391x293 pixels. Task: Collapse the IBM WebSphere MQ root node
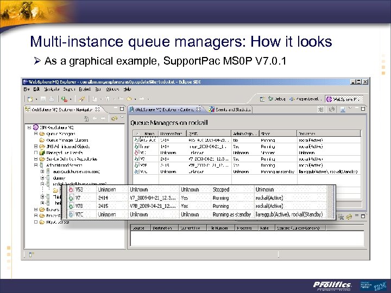(29, 128)
